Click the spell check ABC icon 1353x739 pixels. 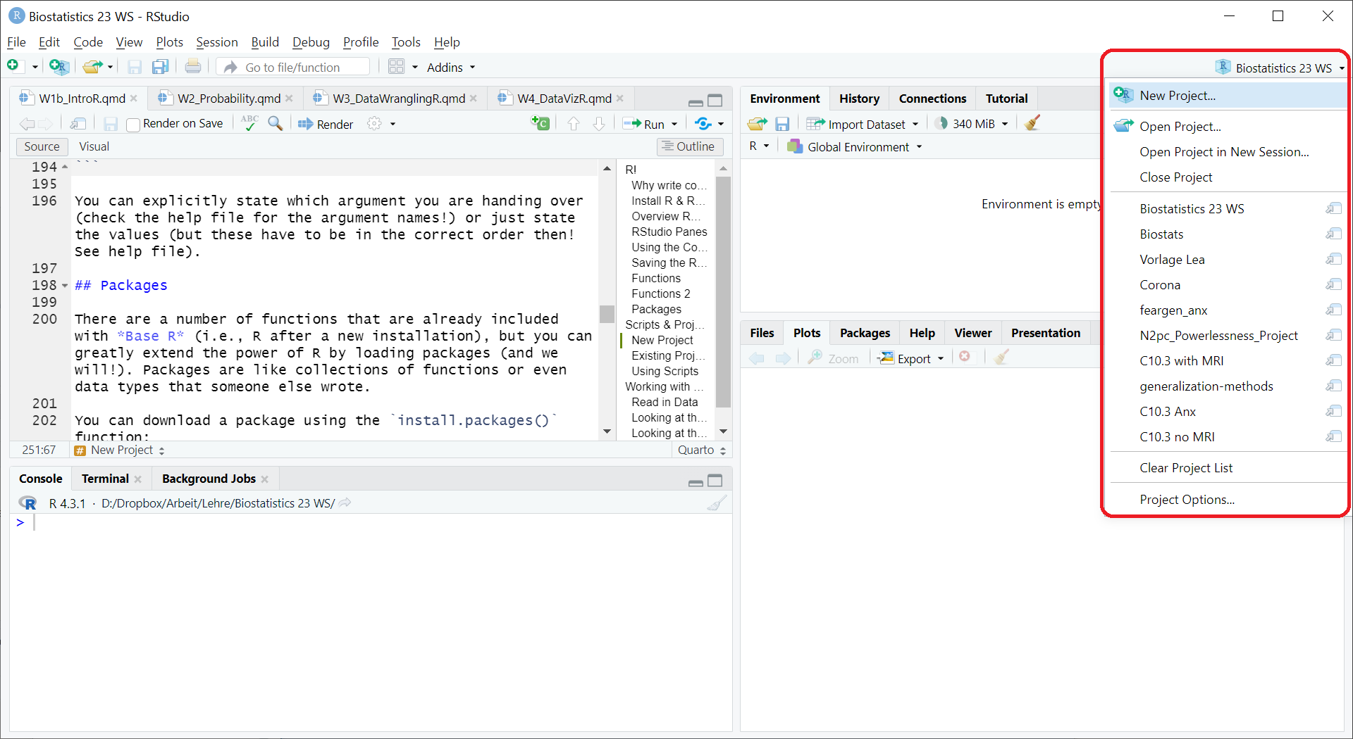click(249, 123)
